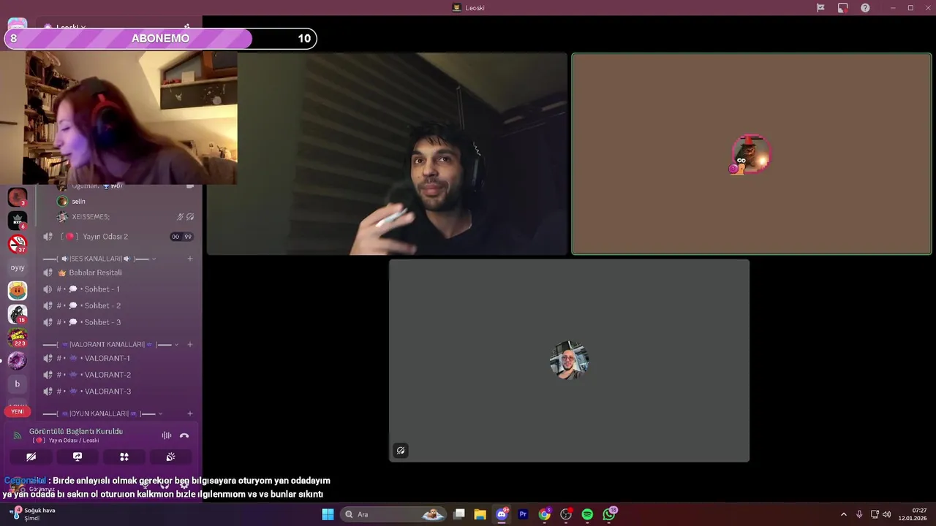The width and height of the screenshot is (936, 526).
Task: Open server icon with badge 223
Action: pos(18,338)
